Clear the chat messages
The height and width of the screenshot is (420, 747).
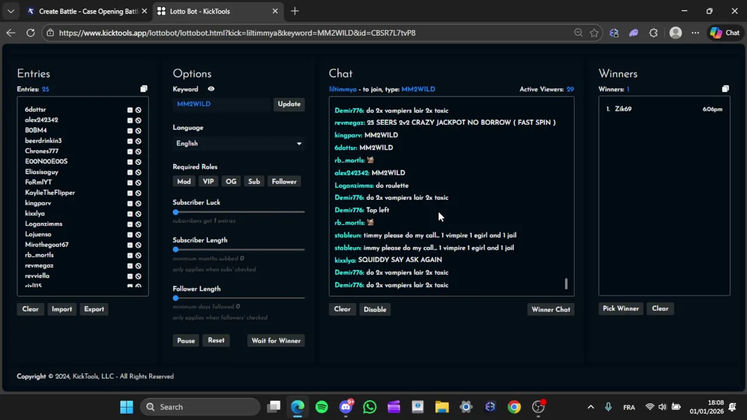point(342,309)
